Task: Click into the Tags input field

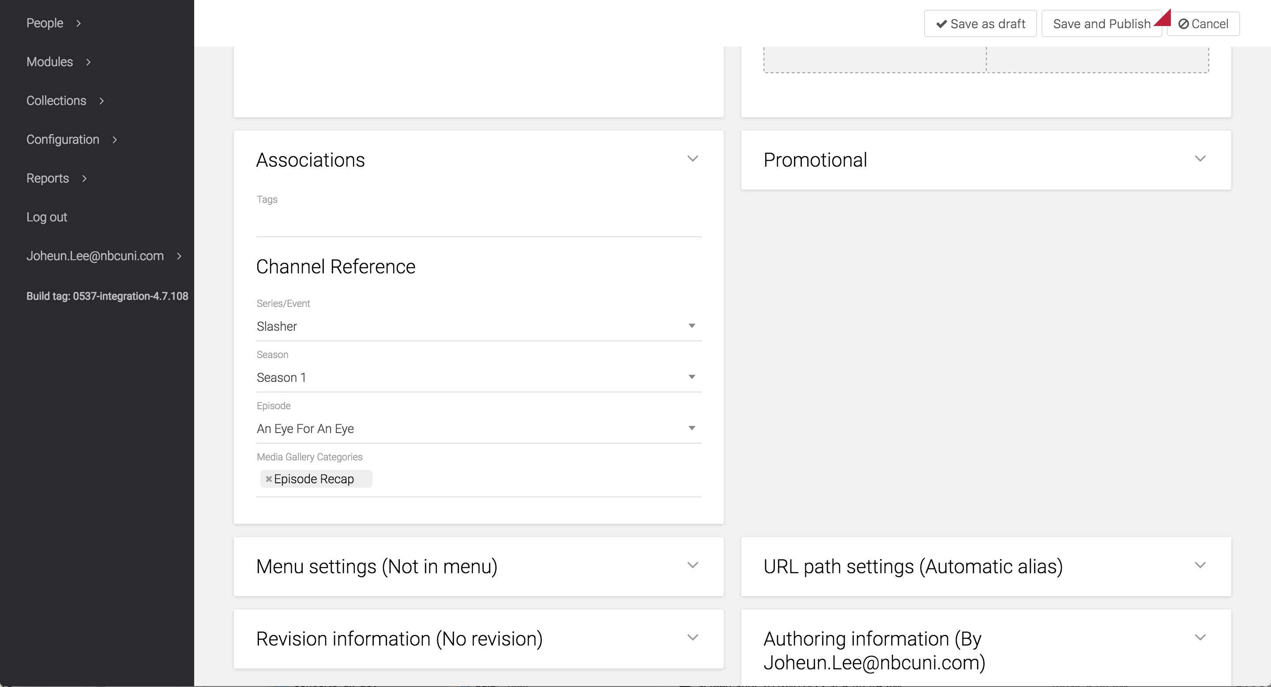Action: click(x=478, y=223)
